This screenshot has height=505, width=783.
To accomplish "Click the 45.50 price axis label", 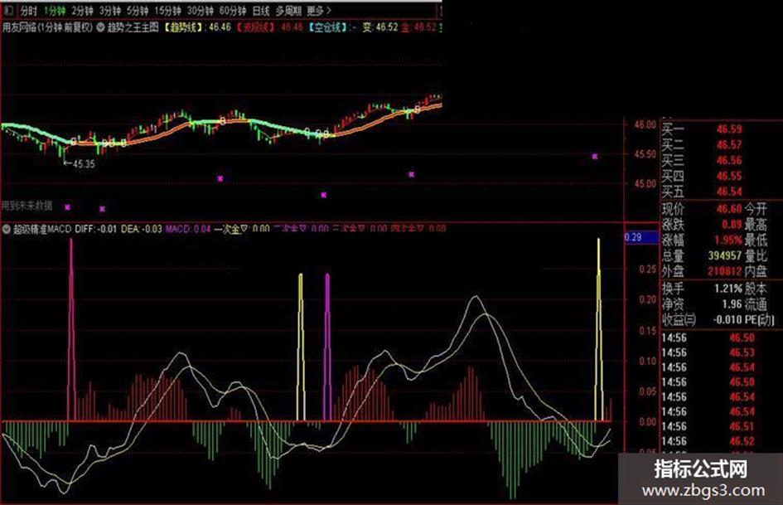I will [x=645, y=154].
